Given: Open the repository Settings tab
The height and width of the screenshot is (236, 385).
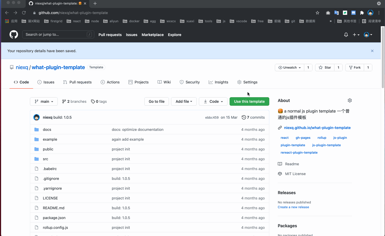Looking at the screenshot, I should click(x=247, y=82).
